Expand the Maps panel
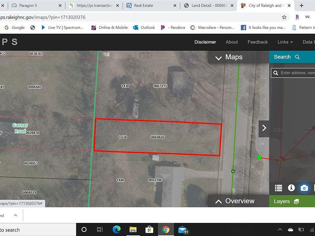Image resolution: width=315 pixels, height=236 pixels. coord(229,57)
